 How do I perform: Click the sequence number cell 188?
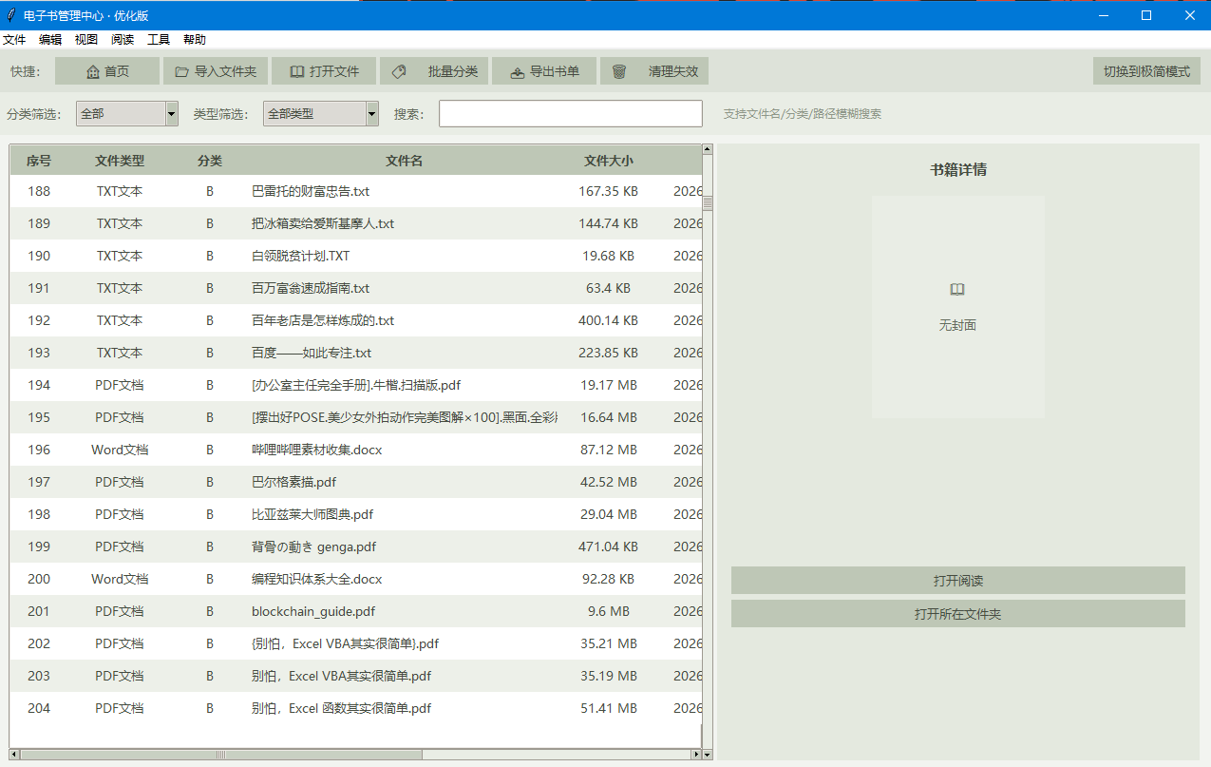[39, 191]
